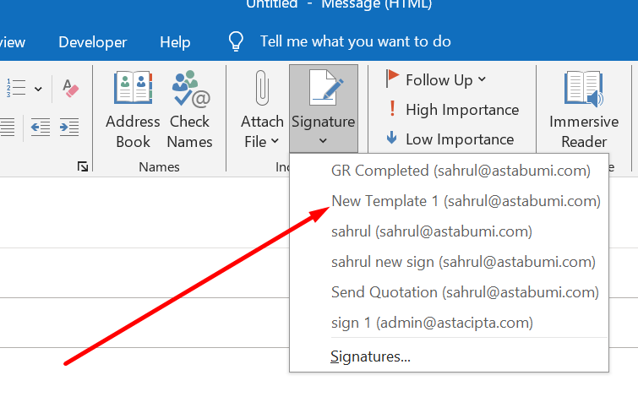Collapse the Signature dropdown button
This screenshot has height=397, width=638.
(x=323, y=110)
